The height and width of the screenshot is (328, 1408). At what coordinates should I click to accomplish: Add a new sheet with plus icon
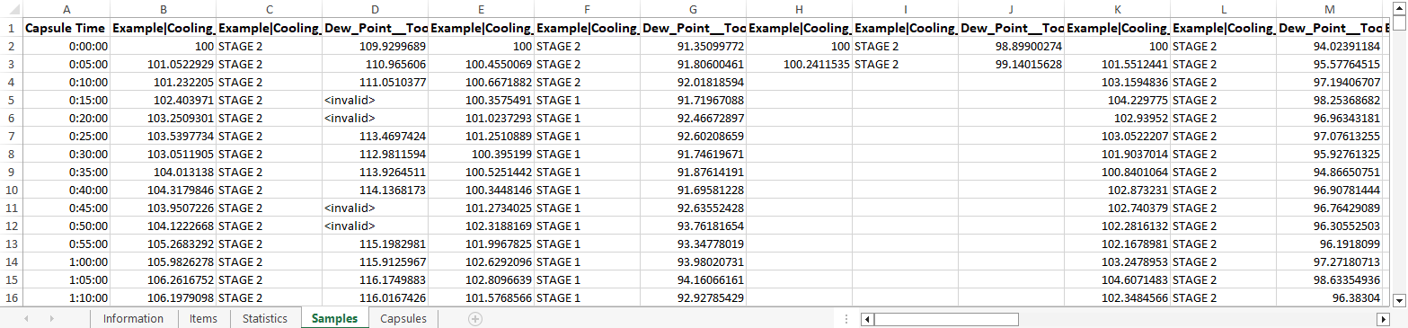pyautogui.click(x=475, y=318)
